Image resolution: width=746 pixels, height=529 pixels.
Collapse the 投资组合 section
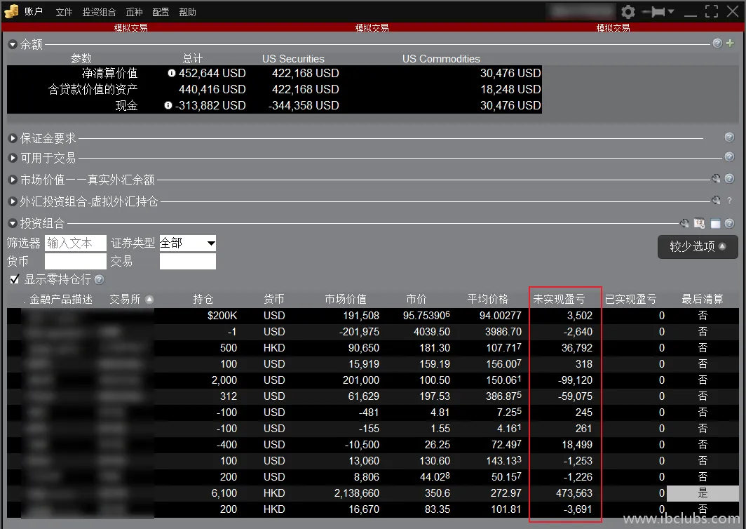click(13, 223)
